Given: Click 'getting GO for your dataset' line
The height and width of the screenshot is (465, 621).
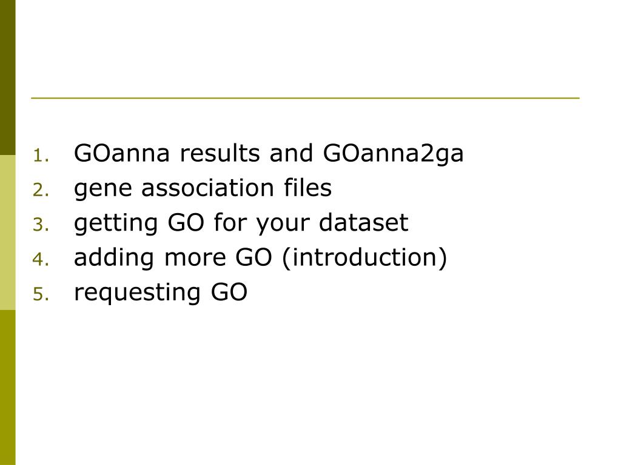Looking at the screenshot, I should (241, 224).
